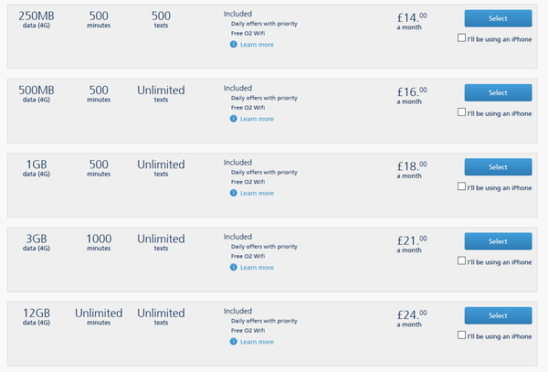548x372 pixels.
Task: Open Learn more link for 3GB plan
Action: 257,268
